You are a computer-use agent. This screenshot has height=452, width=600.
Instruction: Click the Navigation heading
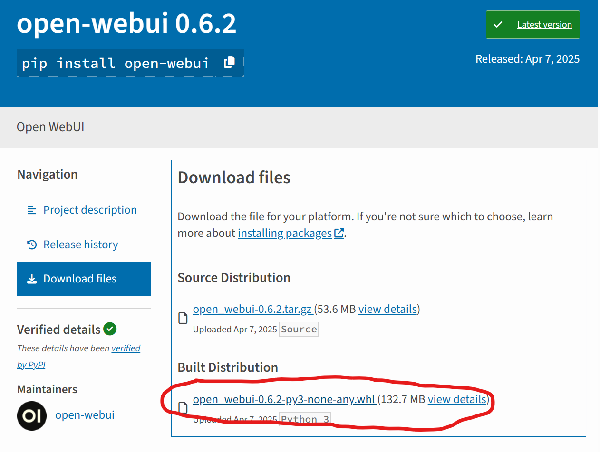click(x=48, y=175)
